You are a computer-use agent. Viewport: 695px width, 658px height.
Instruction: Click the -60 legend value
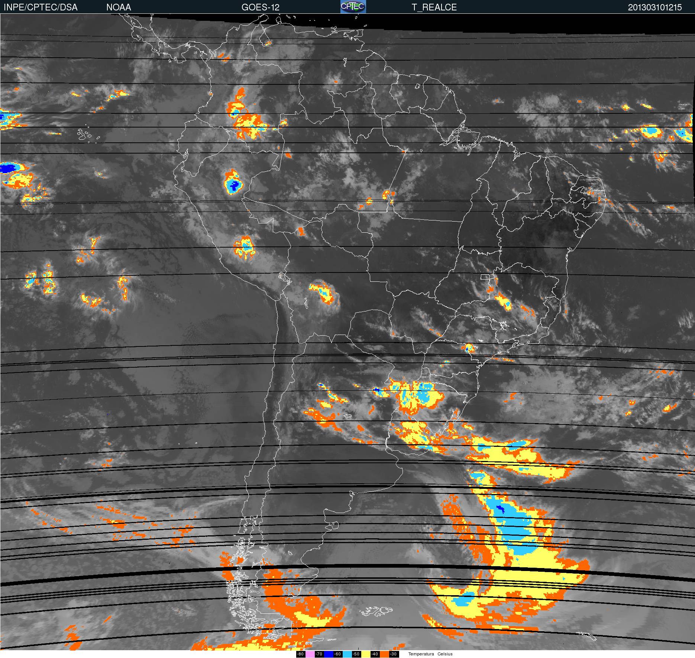(337, 654)
